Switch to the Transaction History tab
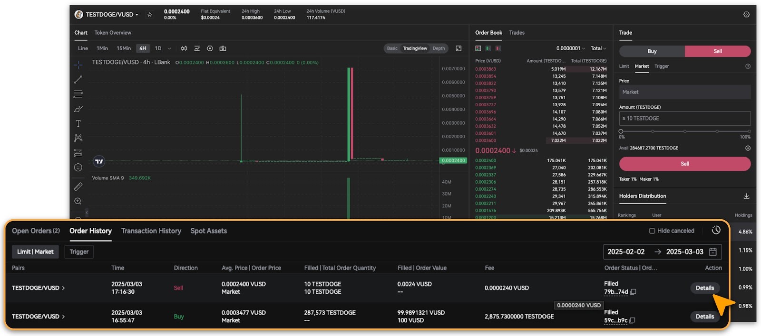761x336 pixels. (x=151, y=231)
